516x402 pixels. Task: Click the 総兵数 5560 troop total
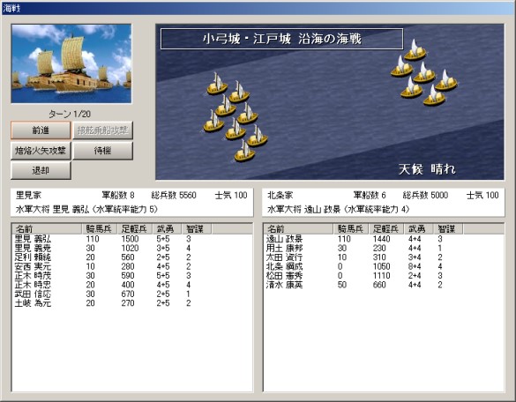tap(174, 195)
